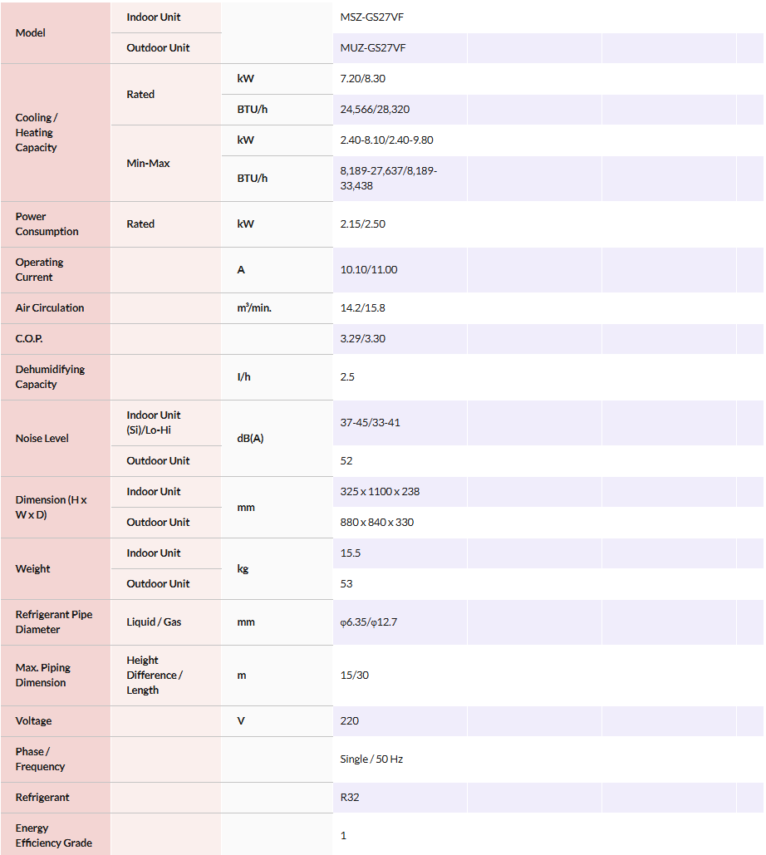Click the MSZ-GS27VF indoor model value

click(x=373, y=17)
